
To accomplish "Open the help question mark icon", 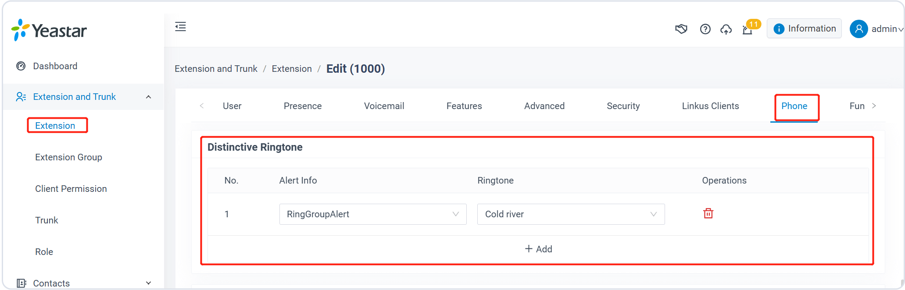I will pos(705,29).
